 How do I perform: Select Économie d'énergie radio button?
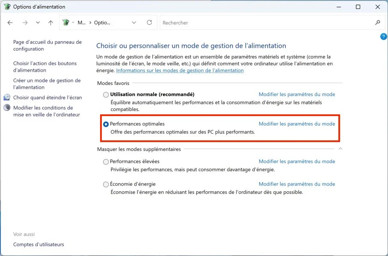pos(106,184)
